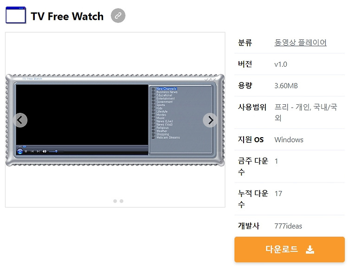The height and width of the screenshot is (266, 348).
Task: Select the first carousel pagination dot
Action: point(115,201)
